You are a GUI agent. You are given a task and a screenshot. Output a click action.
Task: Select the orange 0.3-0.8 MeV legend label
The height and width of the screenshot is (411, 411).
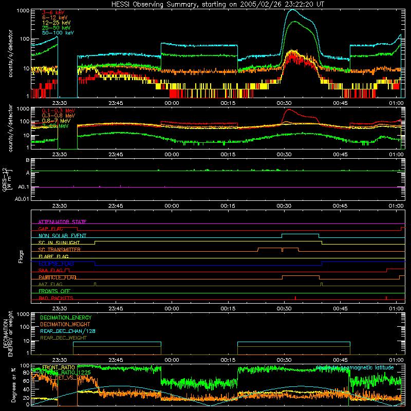pos(59,116)
